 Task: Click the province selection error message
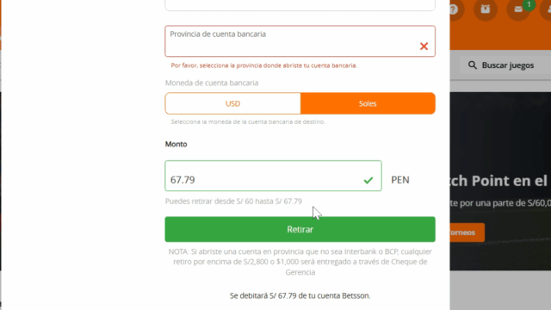[264, 65]
